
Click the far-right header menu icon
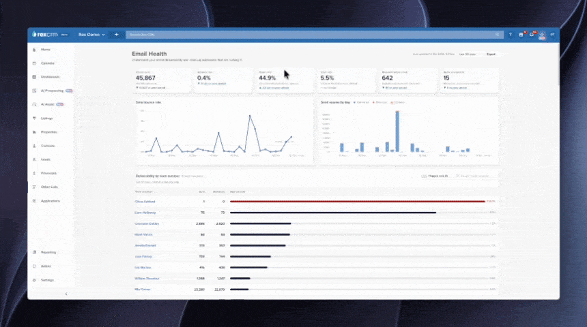tap(552, 34)
